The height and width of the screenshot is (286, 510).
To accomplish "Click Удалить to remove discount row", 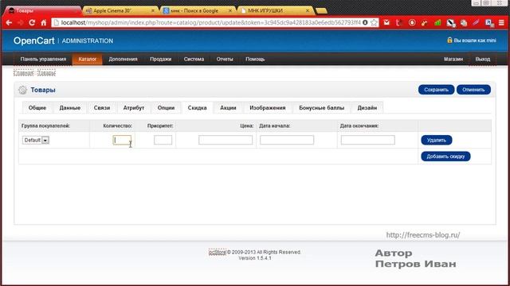I will click(x=437, y=140).
